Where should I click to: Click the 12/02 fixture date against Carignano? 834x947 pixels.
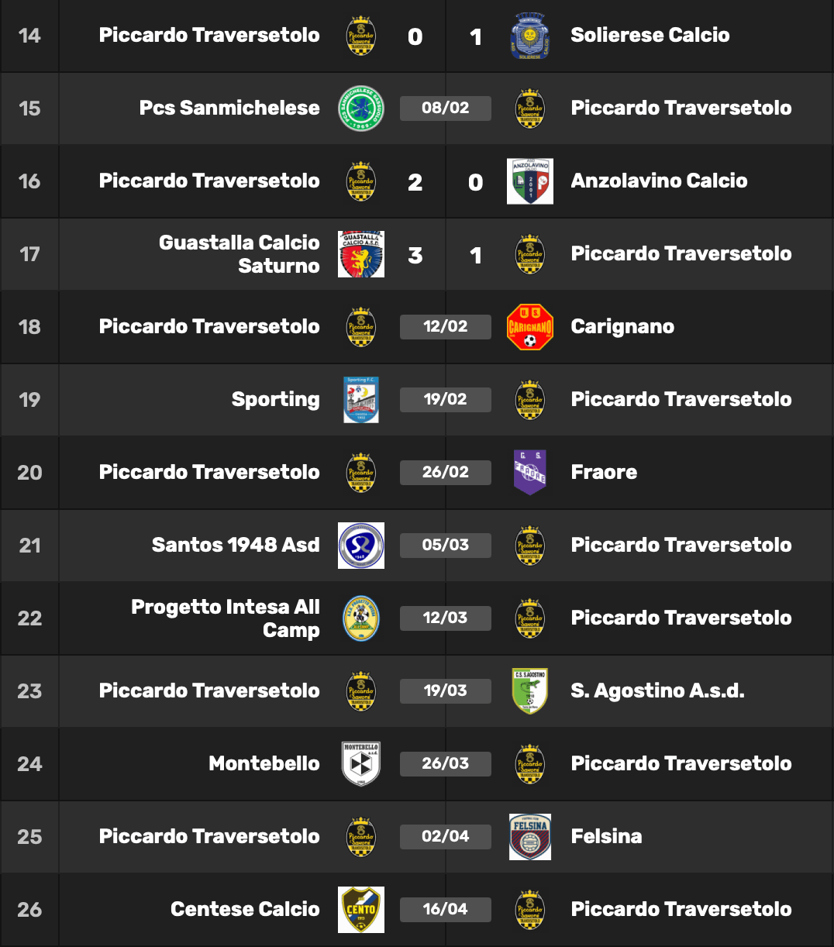click(446, 327)
